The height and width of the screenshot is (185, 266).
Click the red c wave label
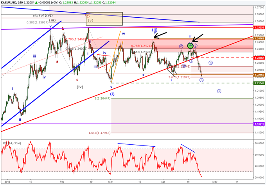click(x=77, y=80)
